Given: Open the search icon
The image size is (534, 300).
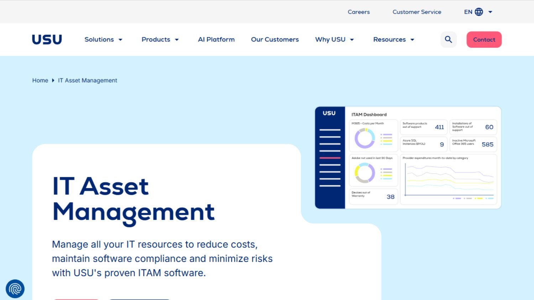Looking at the screenshot, I should click(448, 40).
